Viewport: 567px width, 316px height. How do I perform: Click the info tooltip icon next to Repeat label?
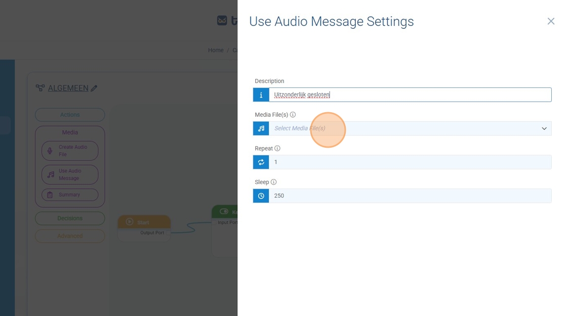pyautogui.click(x=277, y=149)
